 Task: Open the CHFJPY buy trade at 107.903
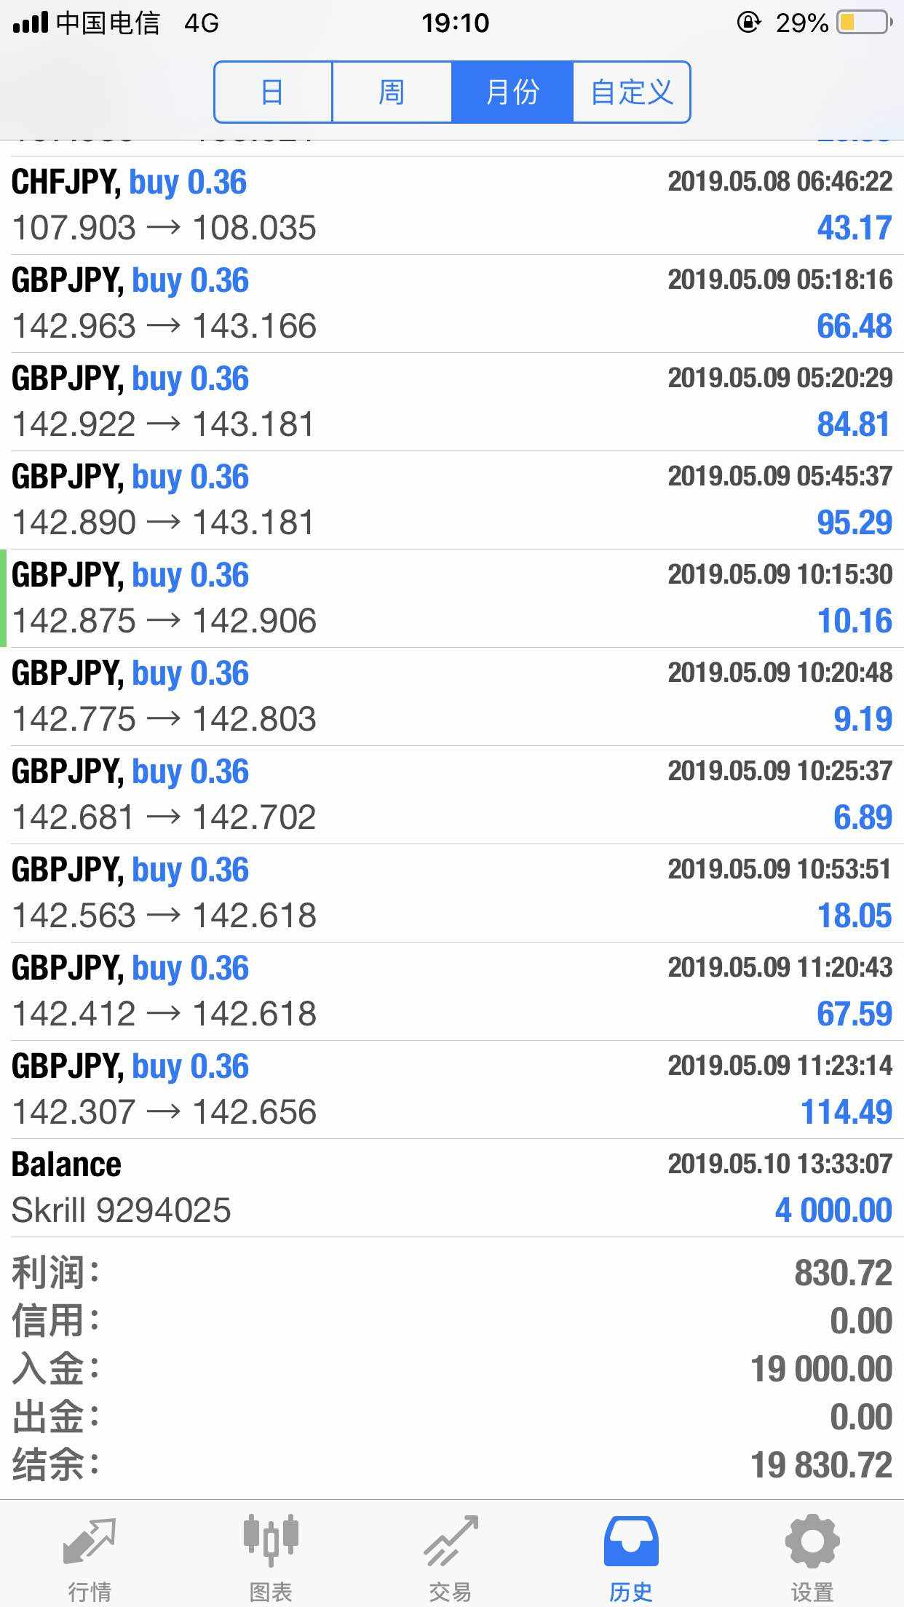(x=452, y=205)
